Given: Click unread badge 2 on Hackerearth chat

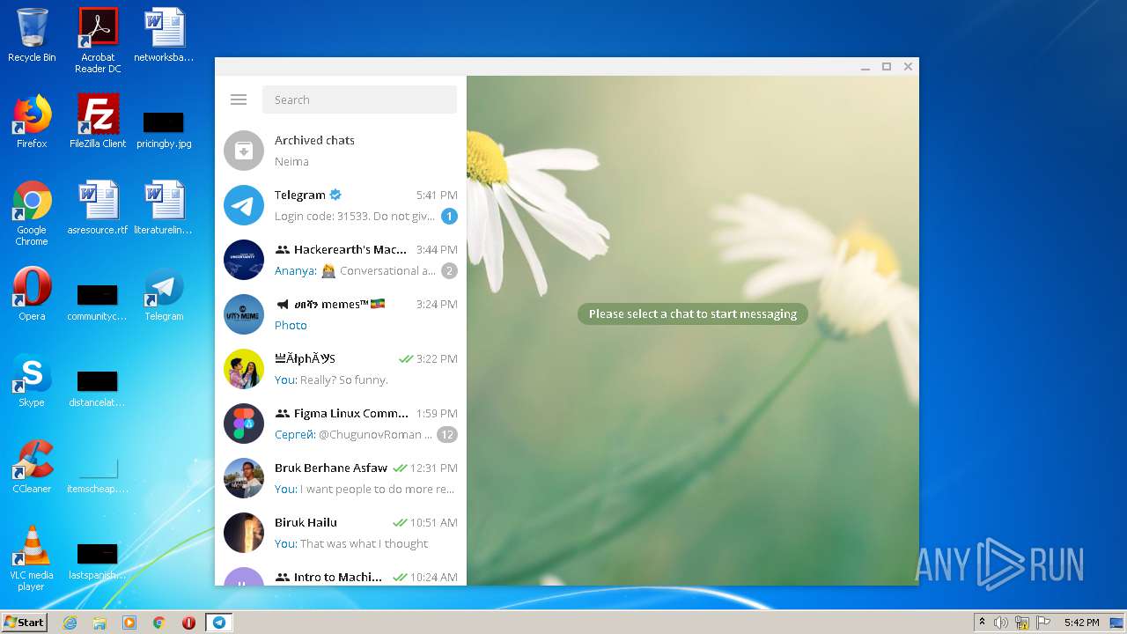Looking at the screenshot, I should click(449, 270).
